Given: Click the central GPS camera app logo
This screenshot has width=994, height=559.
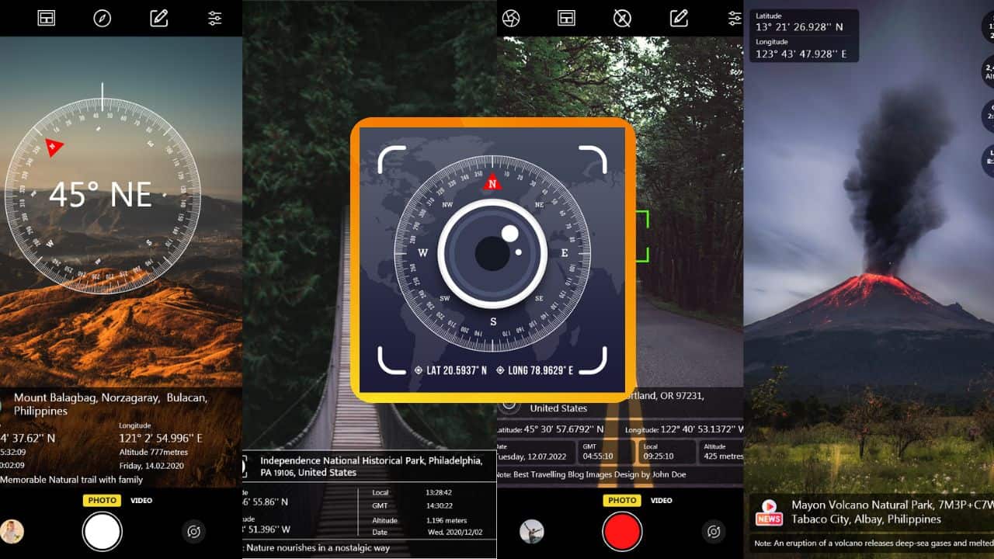Looking at the screenshot, I should point(492,259).
